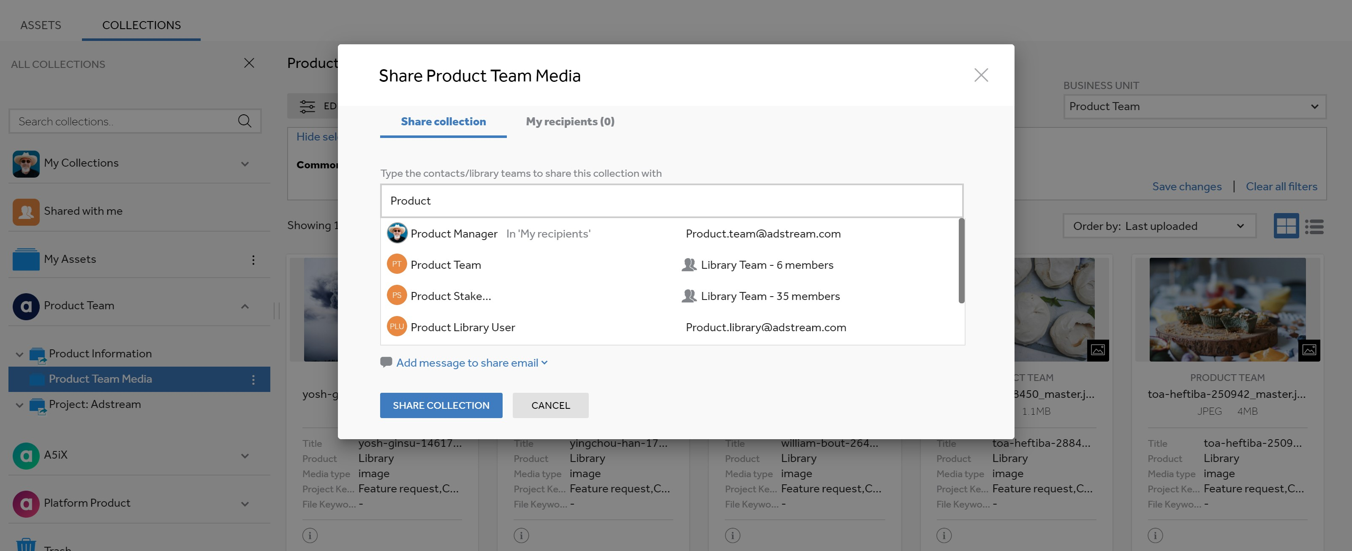Open info icon under william-bout asset

coord(733,535)
